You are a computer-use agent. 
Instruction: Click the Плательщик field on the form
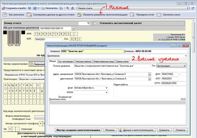31,79
